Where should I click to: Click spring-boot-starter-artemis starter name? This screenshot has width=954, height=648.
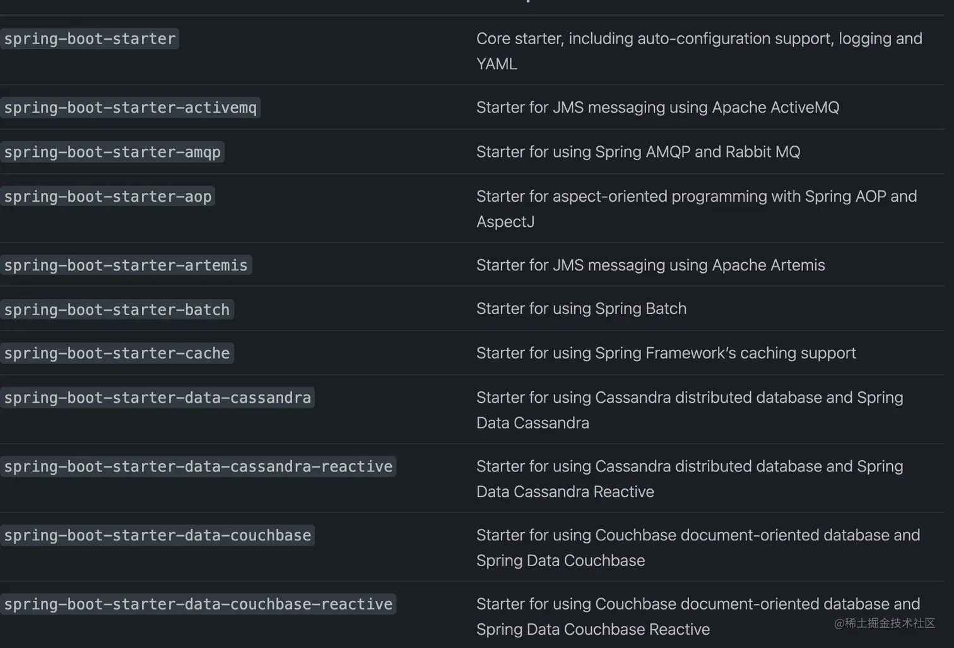126,265
